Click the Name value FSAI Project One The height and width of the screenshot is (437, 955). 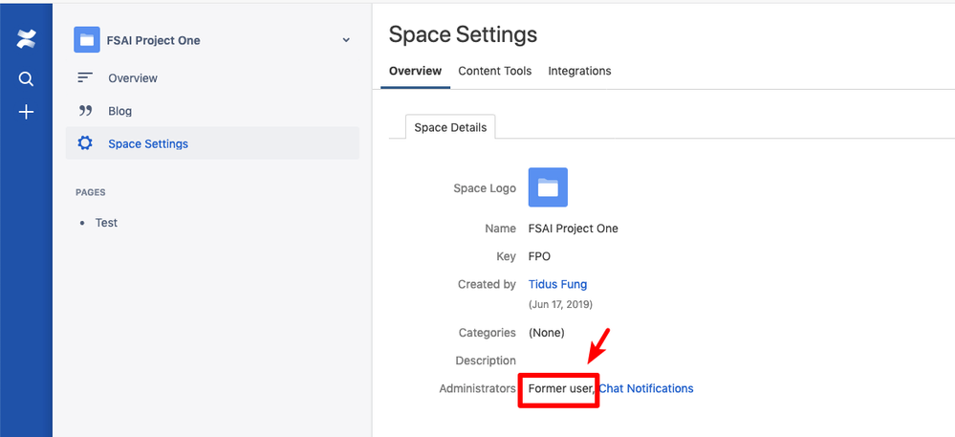[574, 229]
